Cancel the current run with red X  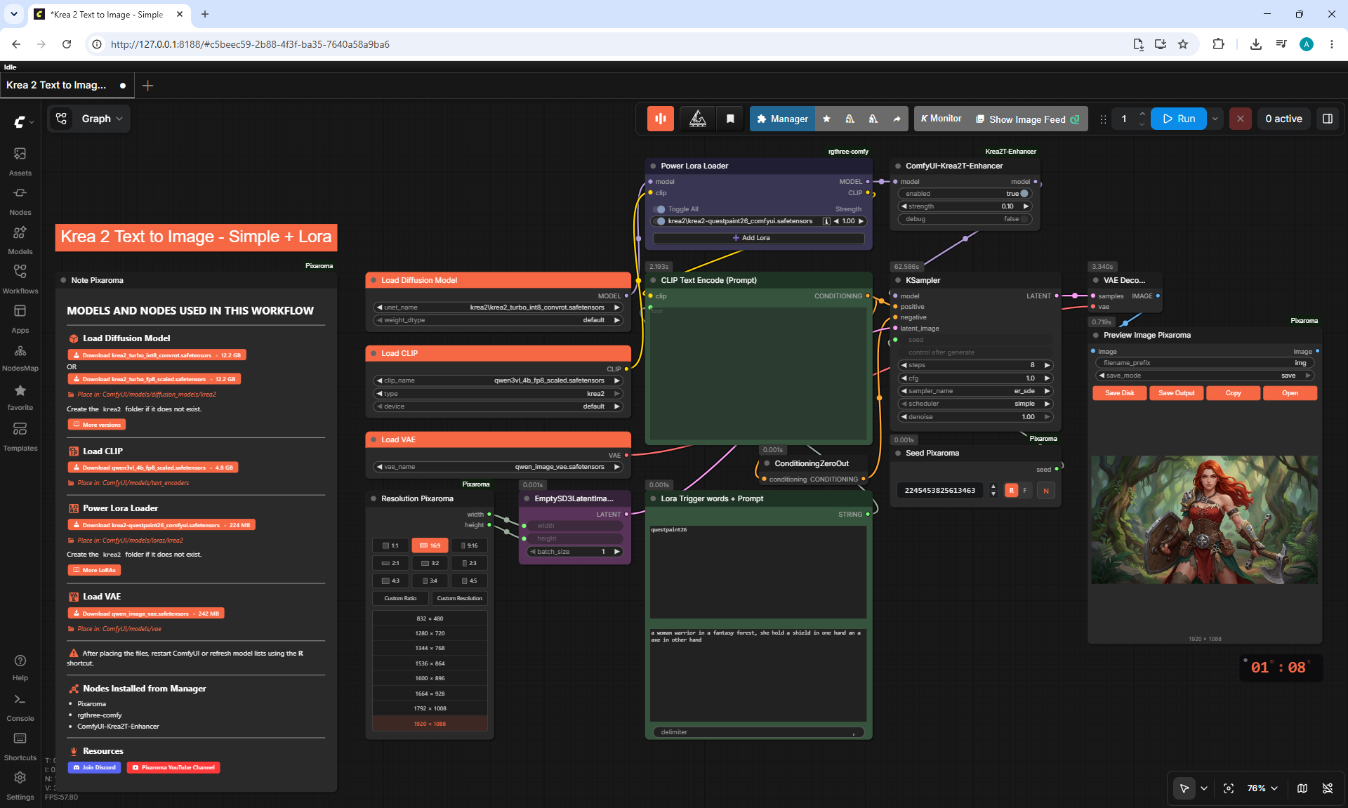(x=1241, y=119)
